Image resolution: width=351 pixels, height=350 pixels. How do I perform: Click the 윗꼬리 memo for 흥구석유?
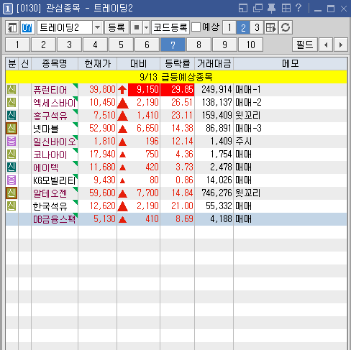[x=247, y=116]
